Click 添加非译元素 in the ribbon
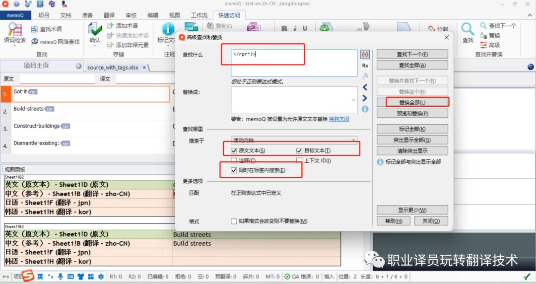The image size is (536, 284). pyautogui.click(x=128, y=45)
